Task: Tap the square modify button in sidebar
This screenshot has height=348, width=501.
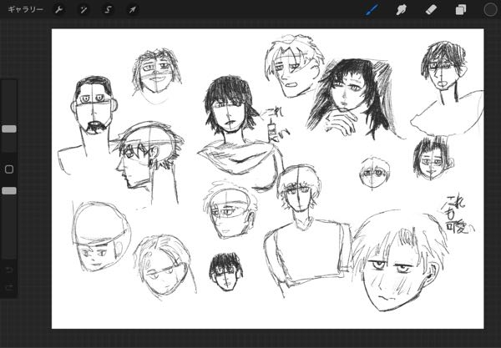Action: point(9,169)
